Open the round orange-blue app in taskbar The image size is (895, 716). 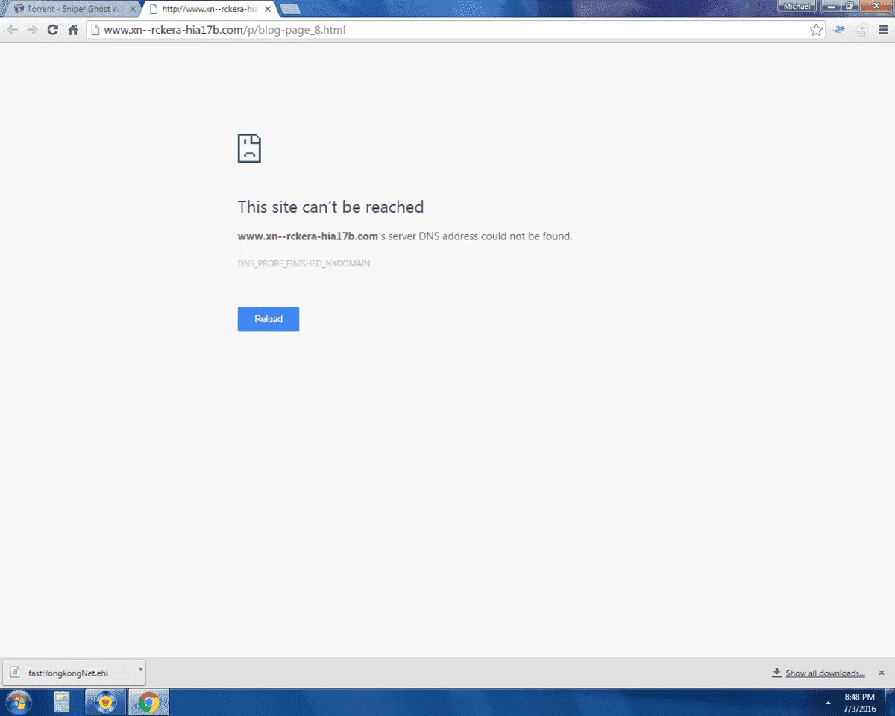[x=106, y=703]
